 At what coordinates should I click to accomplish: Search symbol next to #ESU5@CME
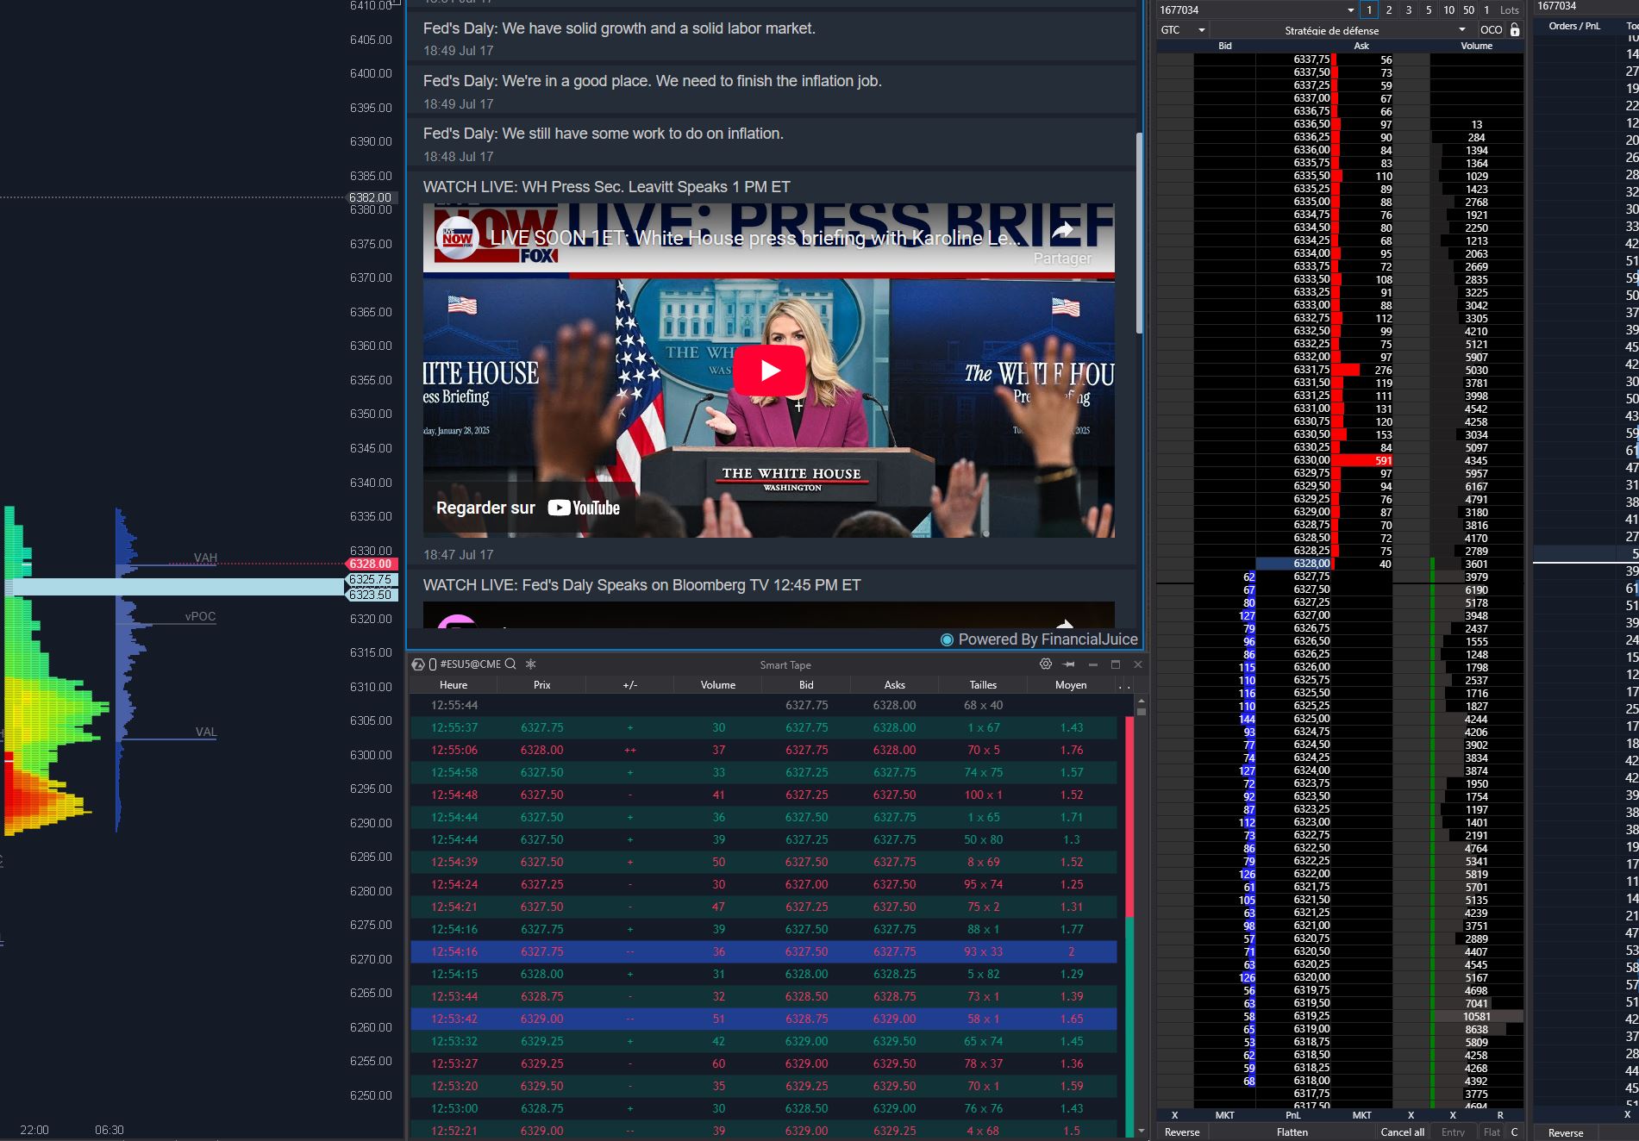click(510, 664)
